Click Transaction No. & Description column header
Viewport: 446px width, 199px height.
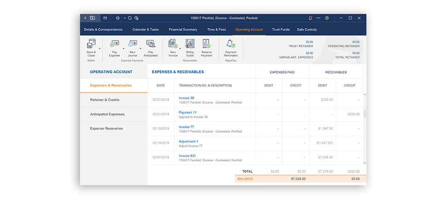(205, 85)
